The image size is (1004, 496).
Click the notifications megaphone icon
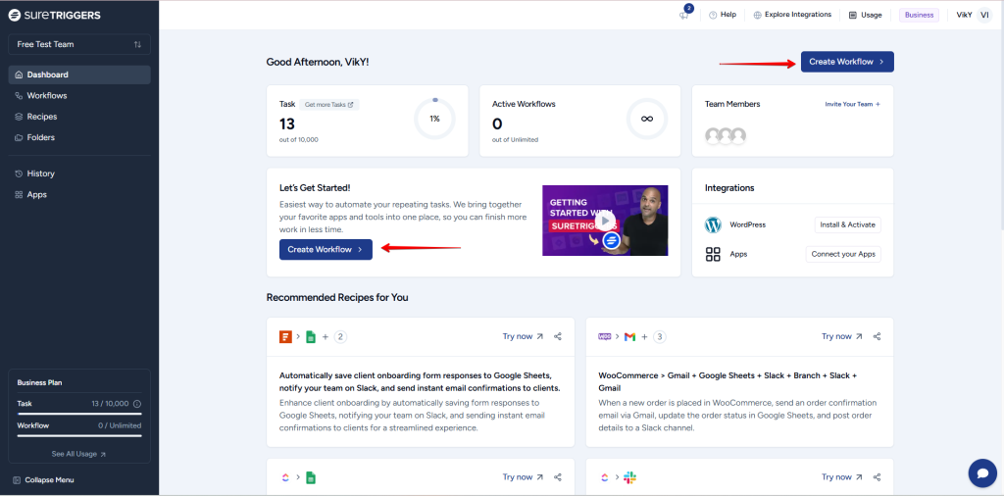(683, 15)
